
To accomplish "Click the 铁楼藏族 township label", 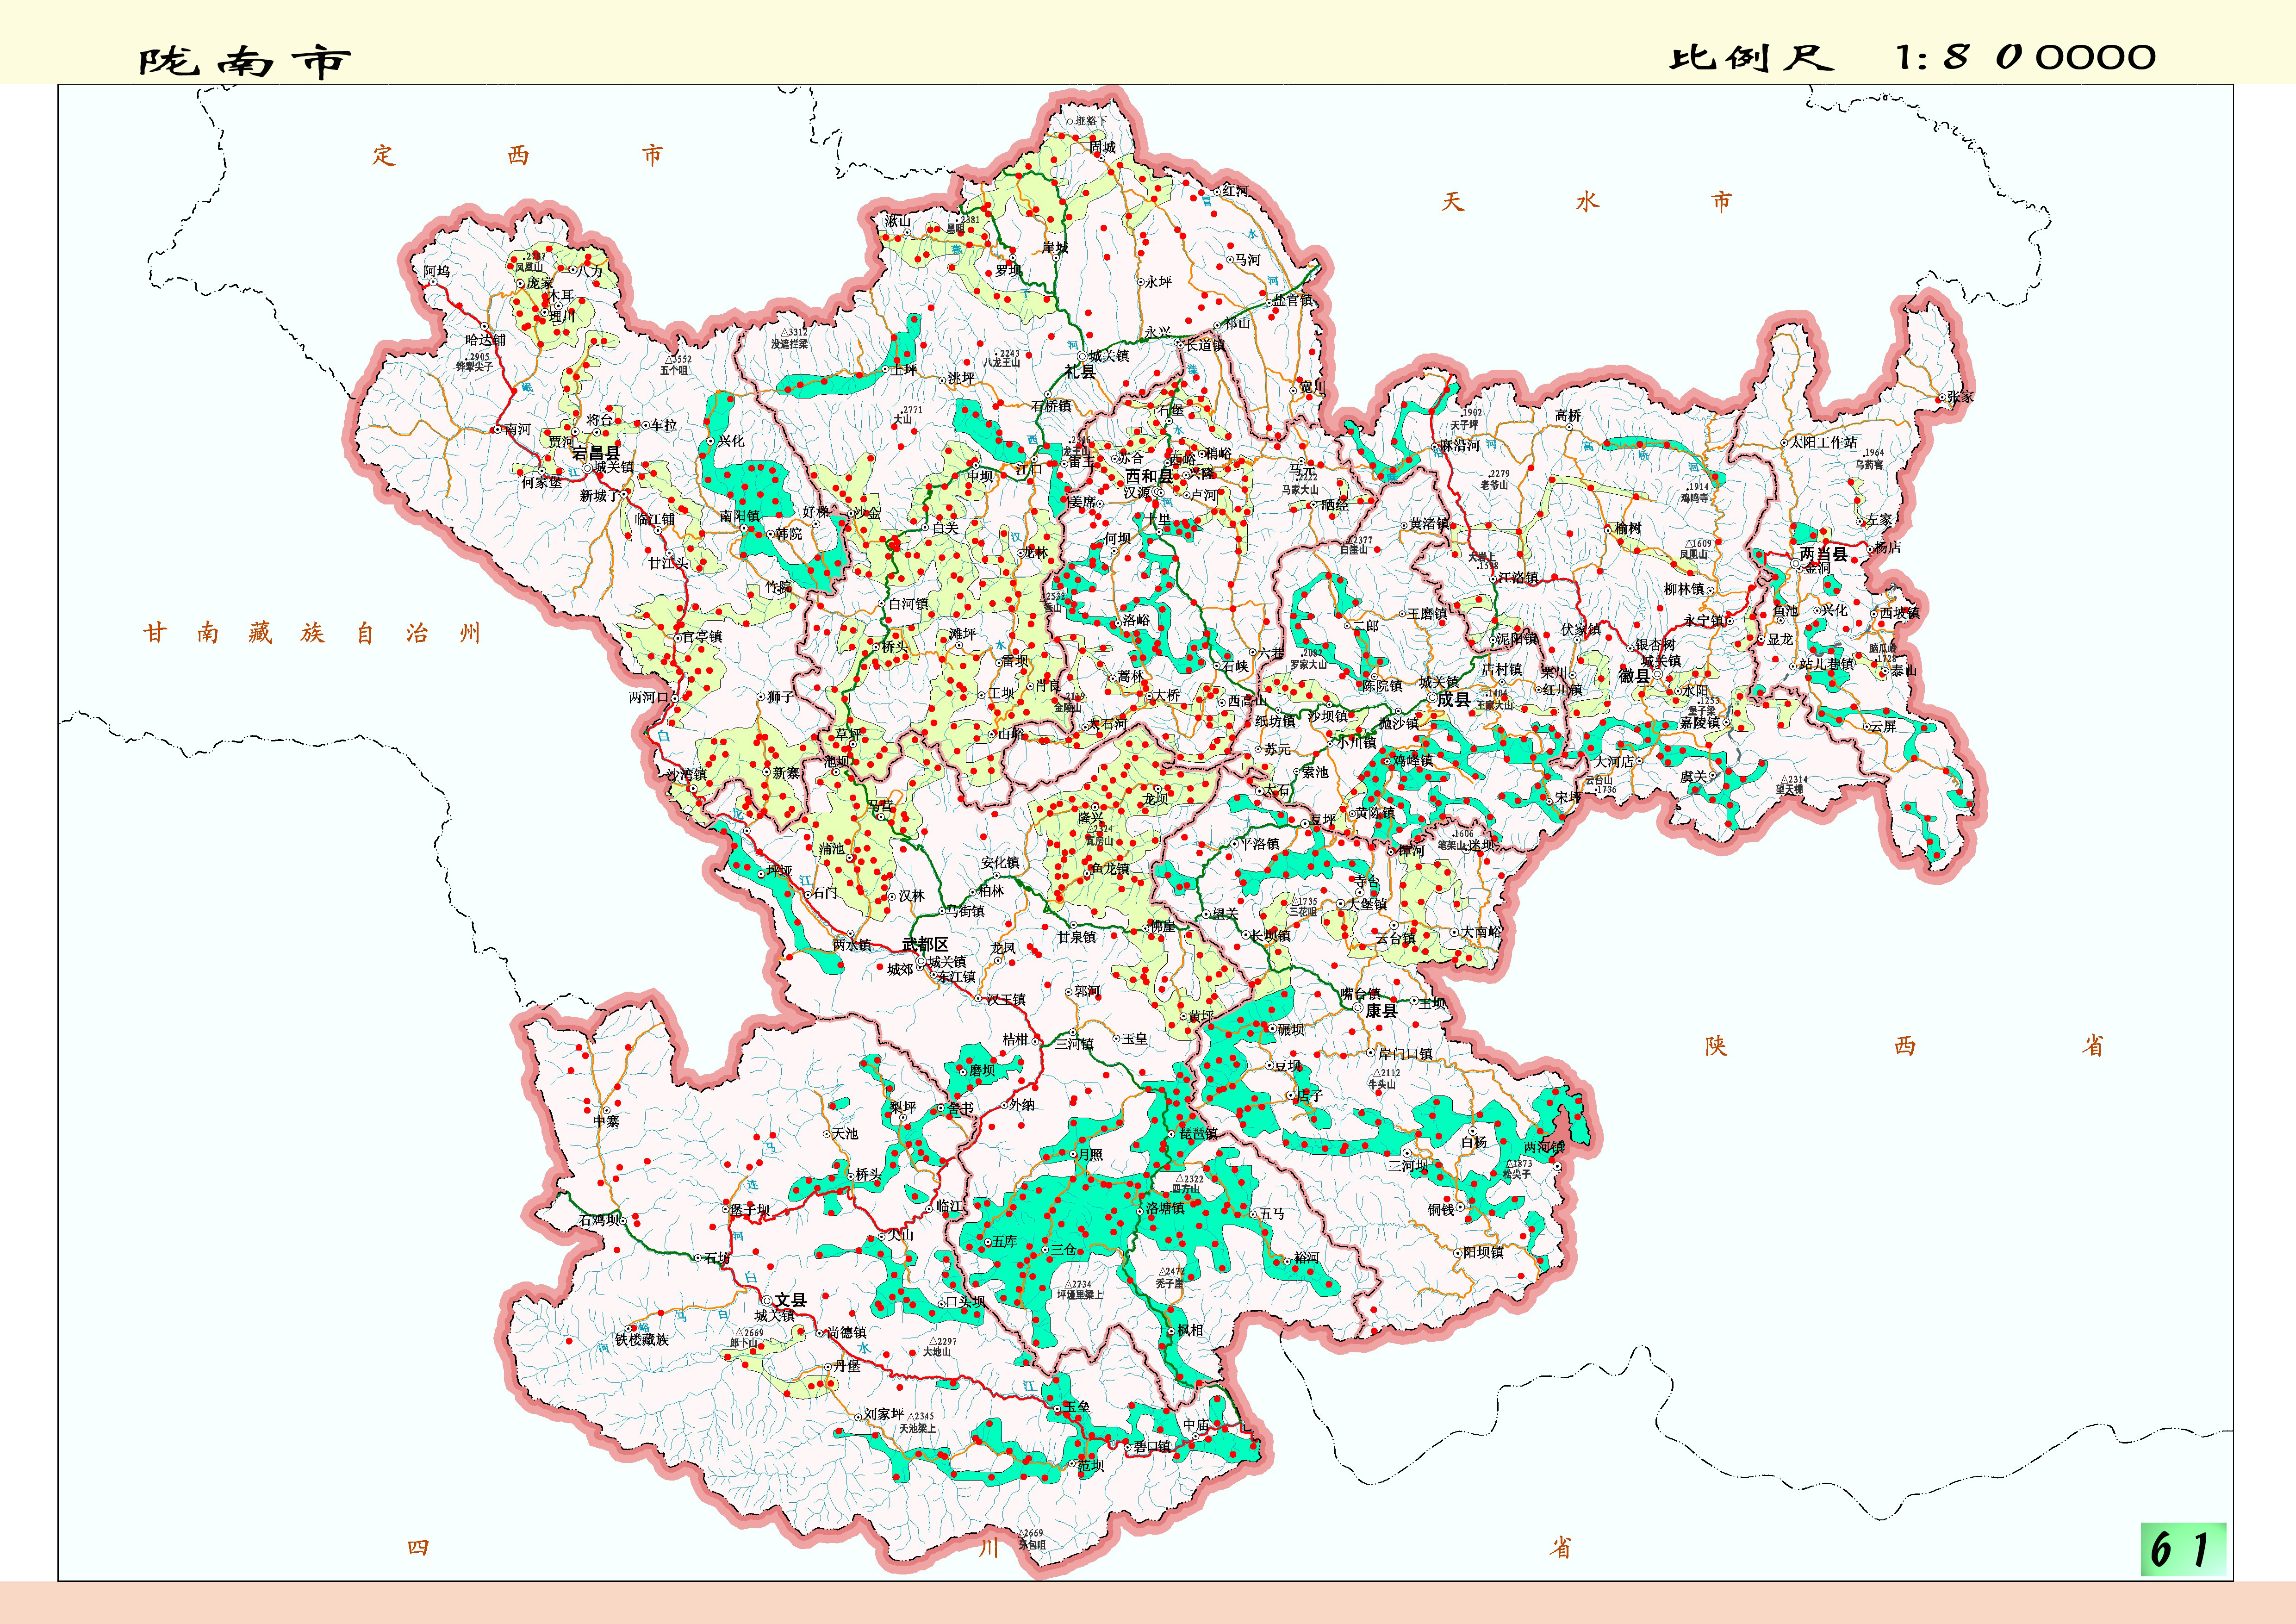I will [642, 1339].
